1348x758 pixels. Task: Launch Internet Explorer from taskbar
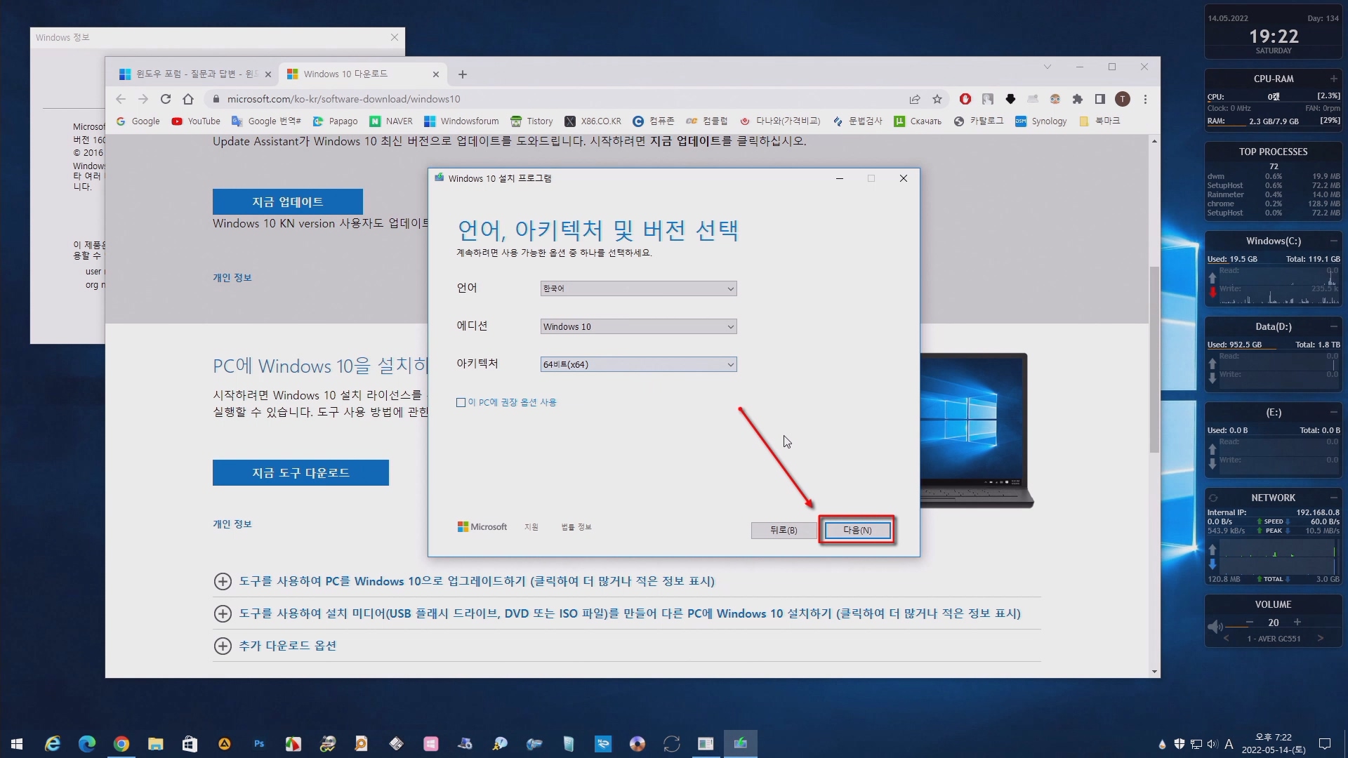[x=52, y=743]
